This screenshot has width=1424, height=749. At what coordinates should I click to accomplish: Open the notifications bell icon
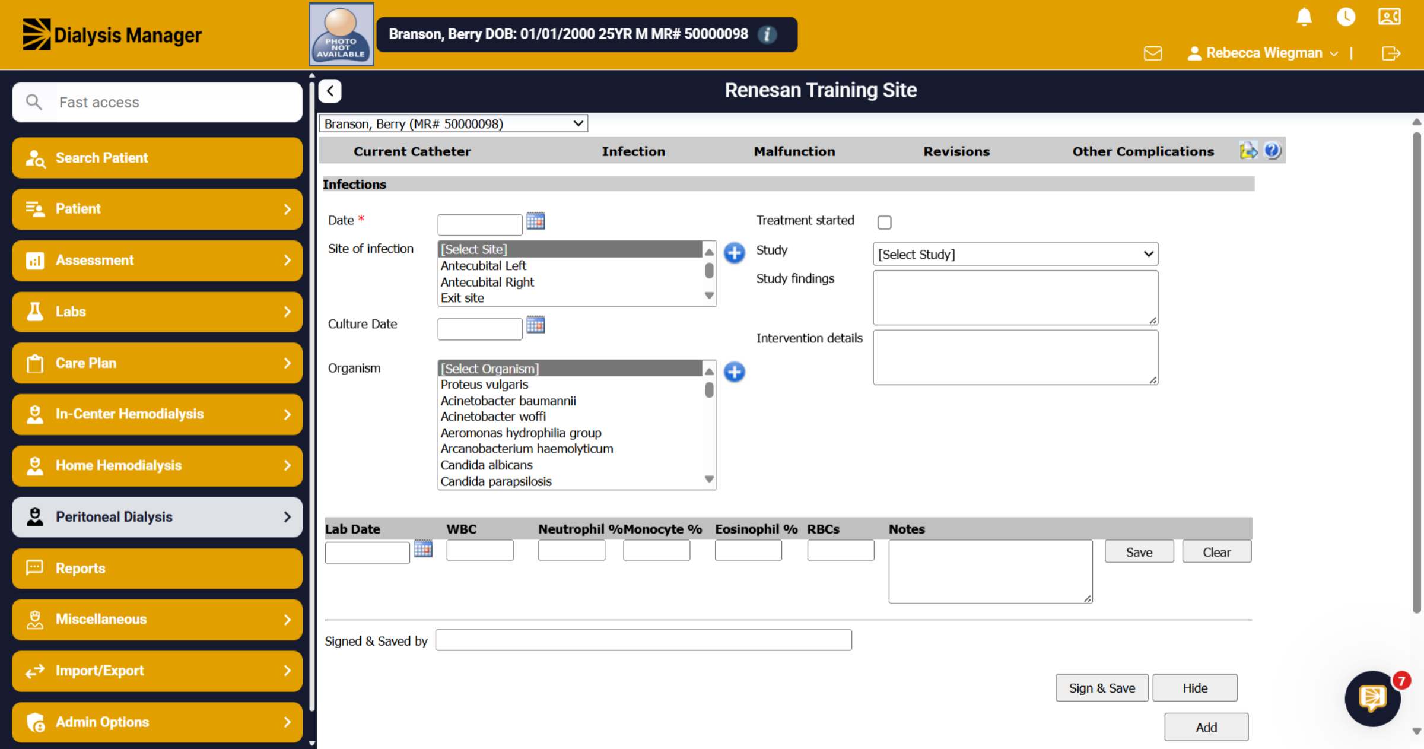[x=1304, y=17]
